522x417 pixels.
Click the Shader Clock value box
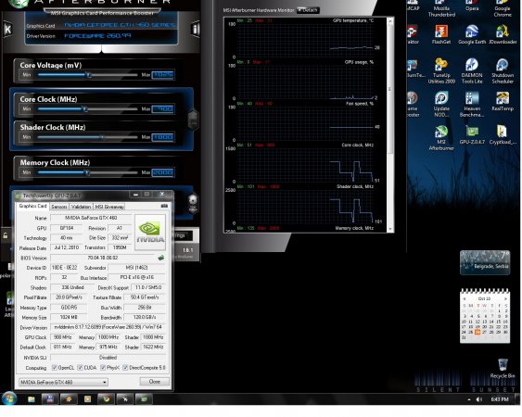tap(163, 137)
